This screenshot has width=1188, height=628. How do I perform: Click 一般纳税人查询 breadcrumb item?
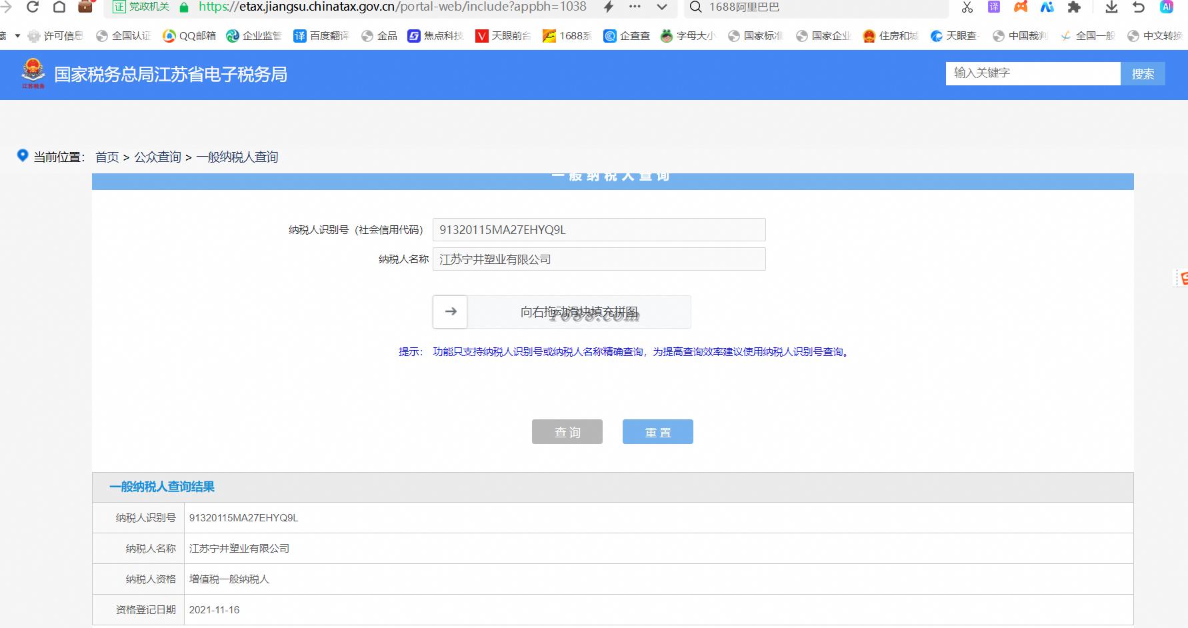pos(237,157)
